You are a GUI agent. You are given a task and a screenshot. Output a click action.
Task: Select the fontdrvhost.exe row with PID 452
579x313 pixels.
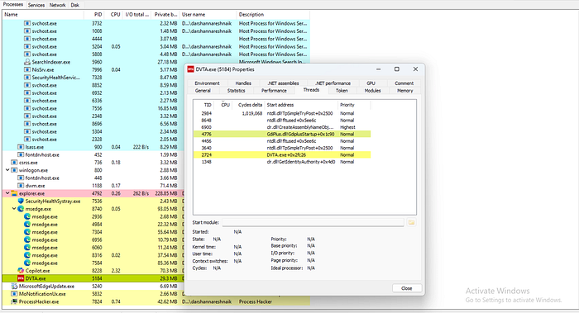click(x=93, y=154)
